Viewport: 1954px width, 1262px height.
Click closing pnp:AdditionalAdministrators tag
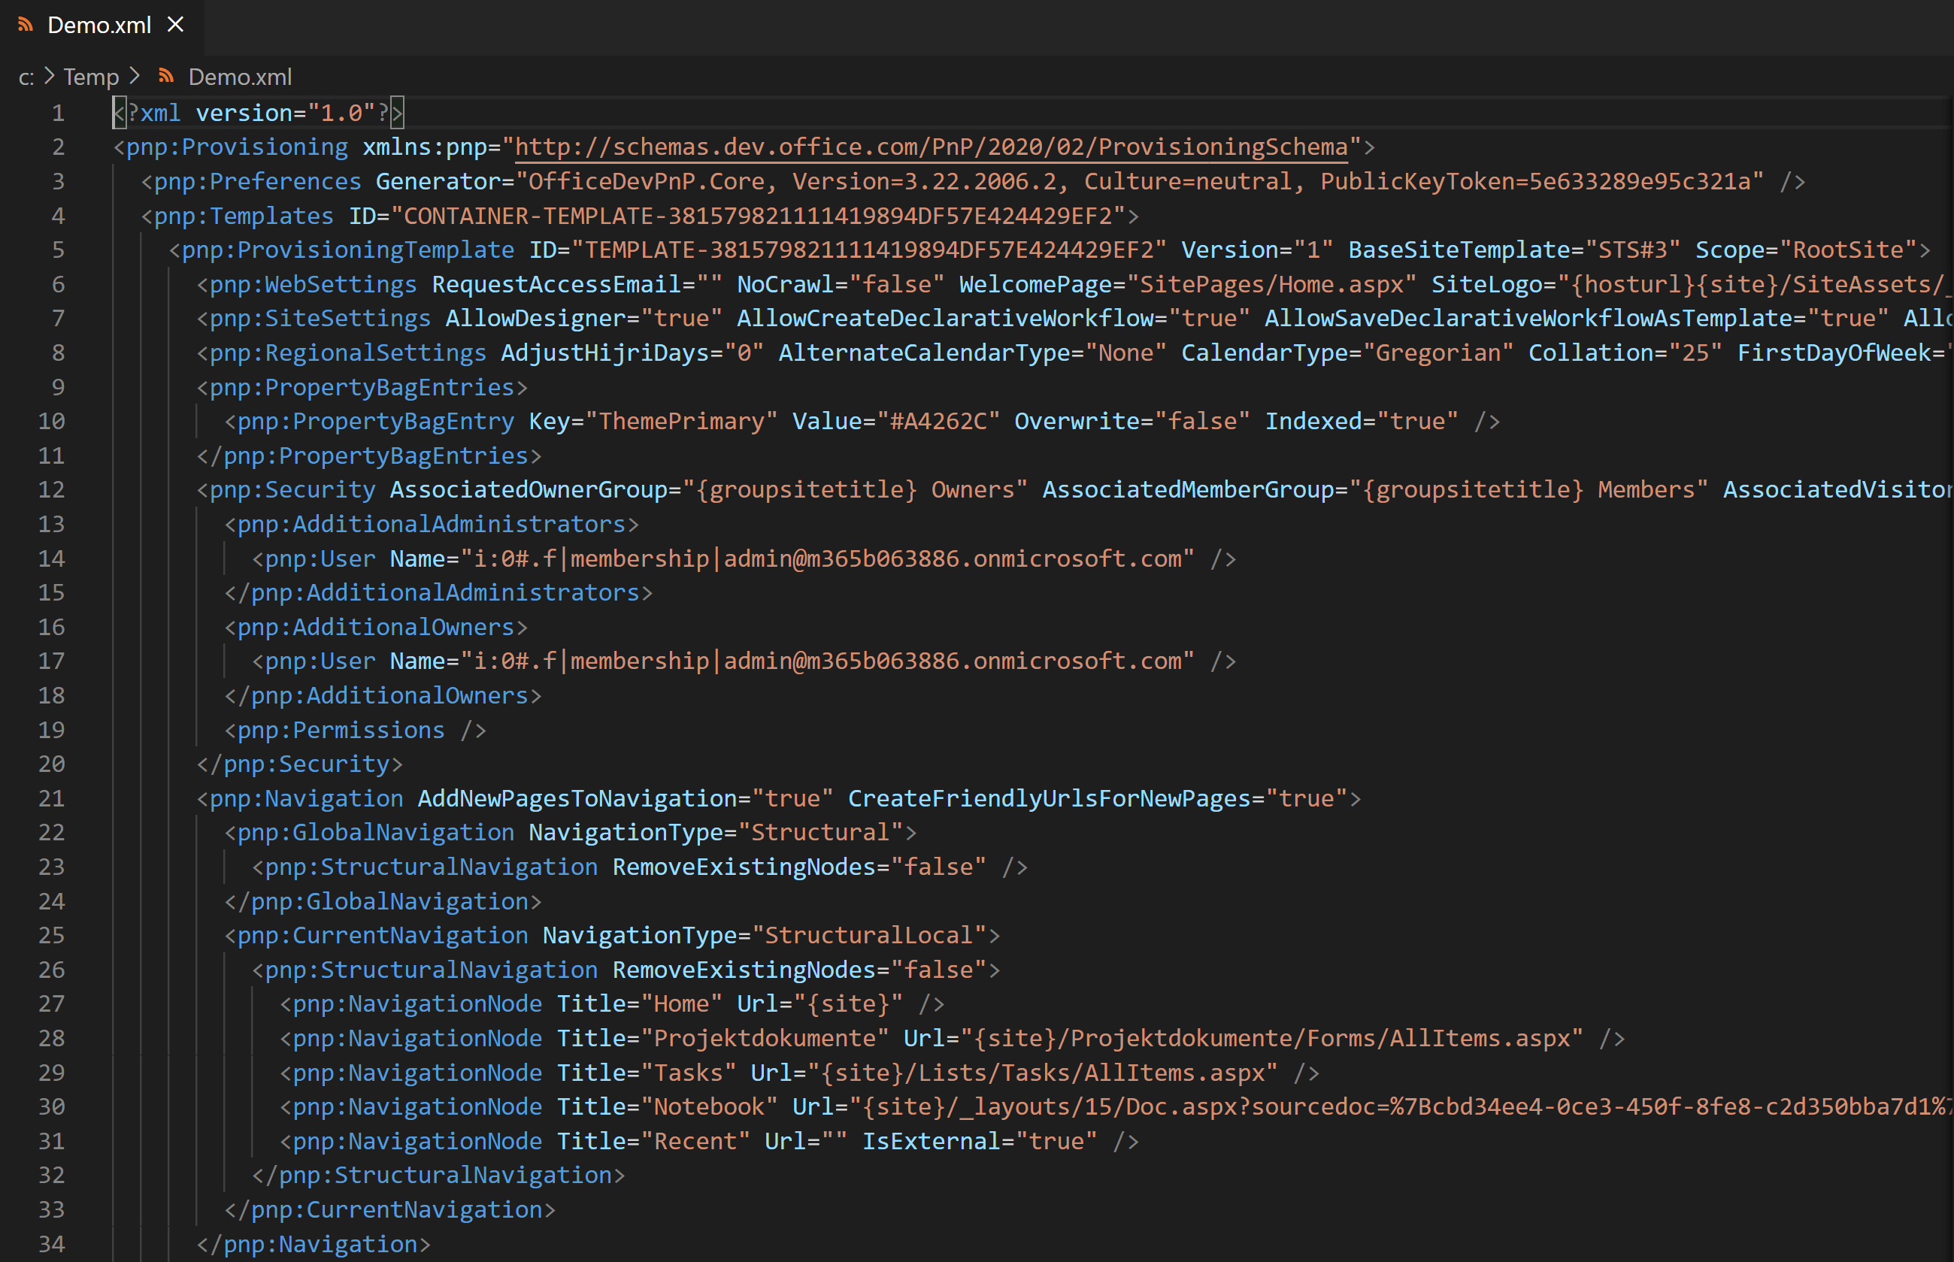438,593
